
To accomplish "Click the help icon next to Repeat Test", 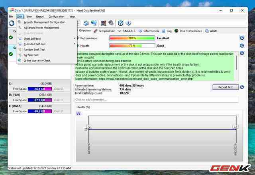I will (x=242, y=87).
